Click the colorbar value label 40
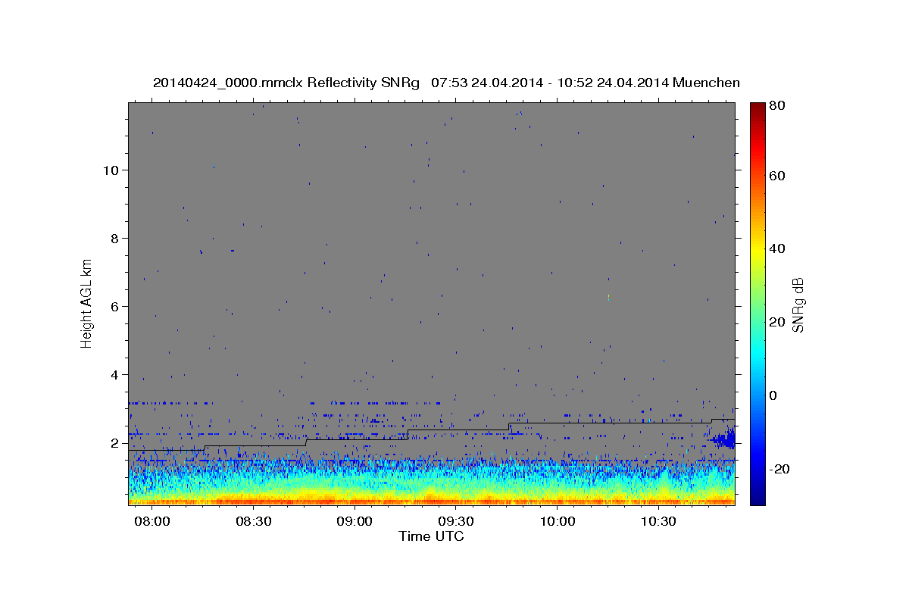Screen dimensions: 909x606 [x=779, y=248]
